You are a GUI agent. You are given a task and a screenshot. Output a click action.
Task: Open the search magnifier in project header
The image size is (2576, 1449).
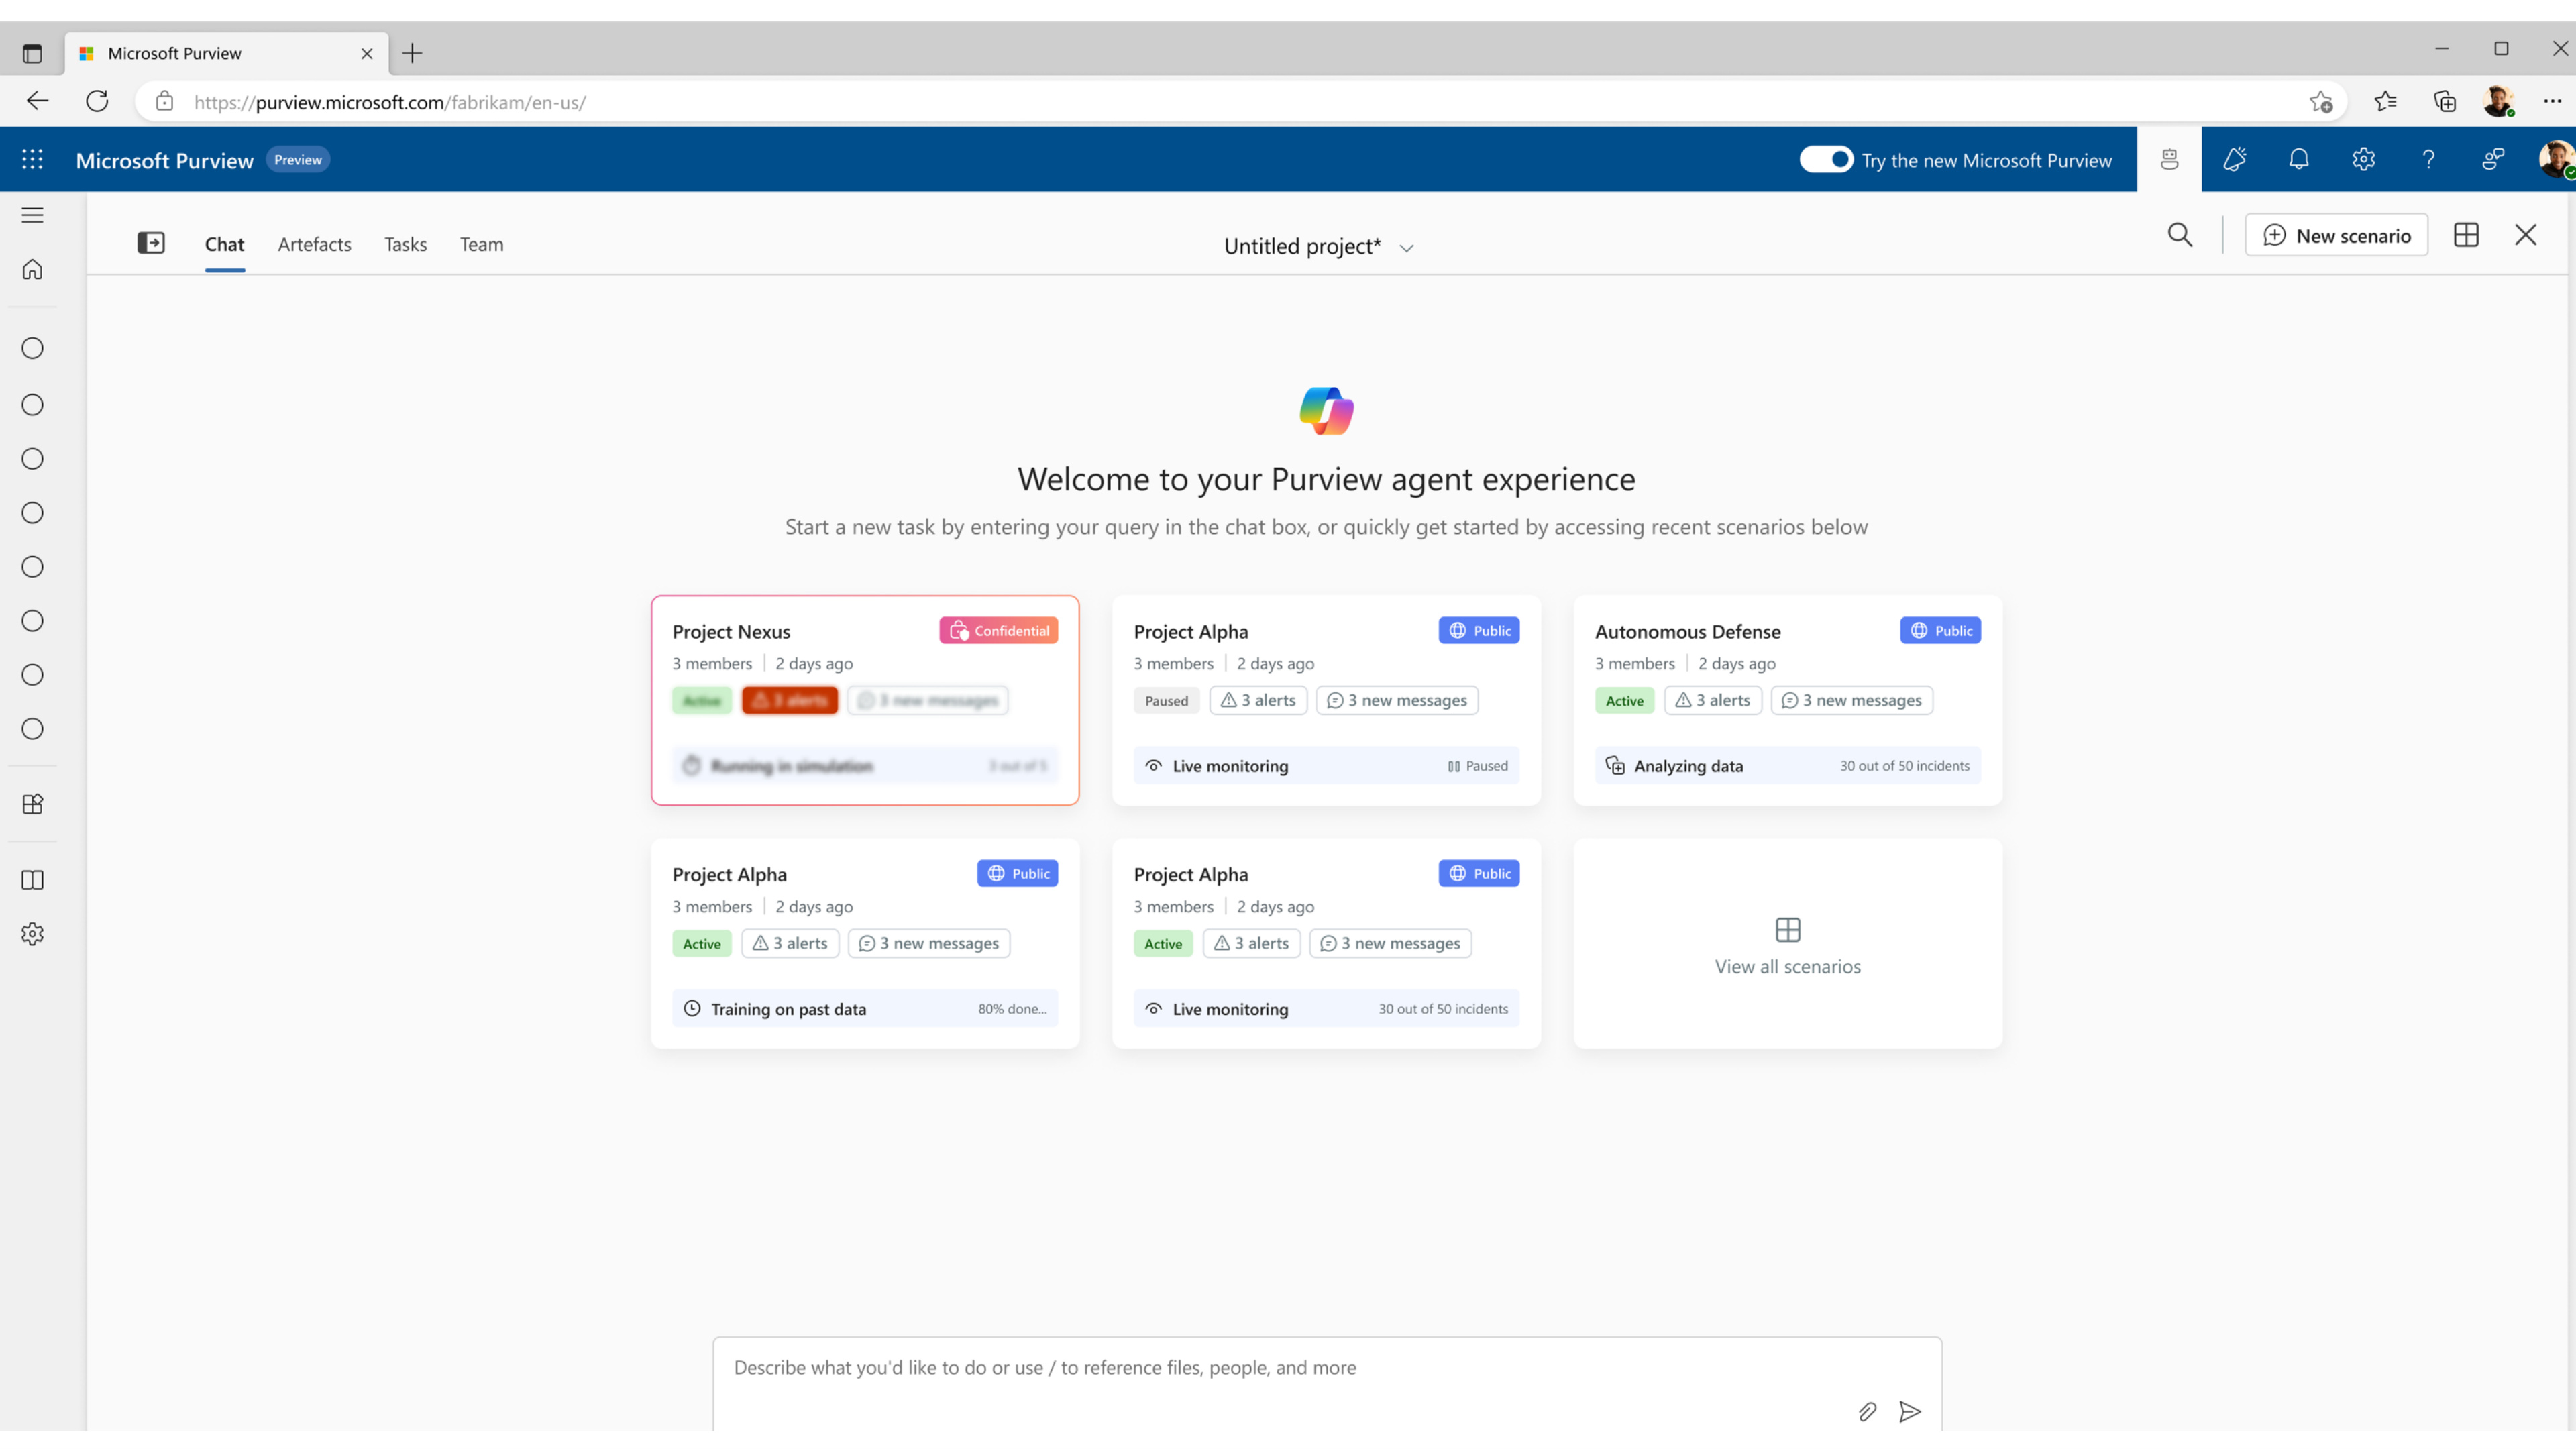2180,235
